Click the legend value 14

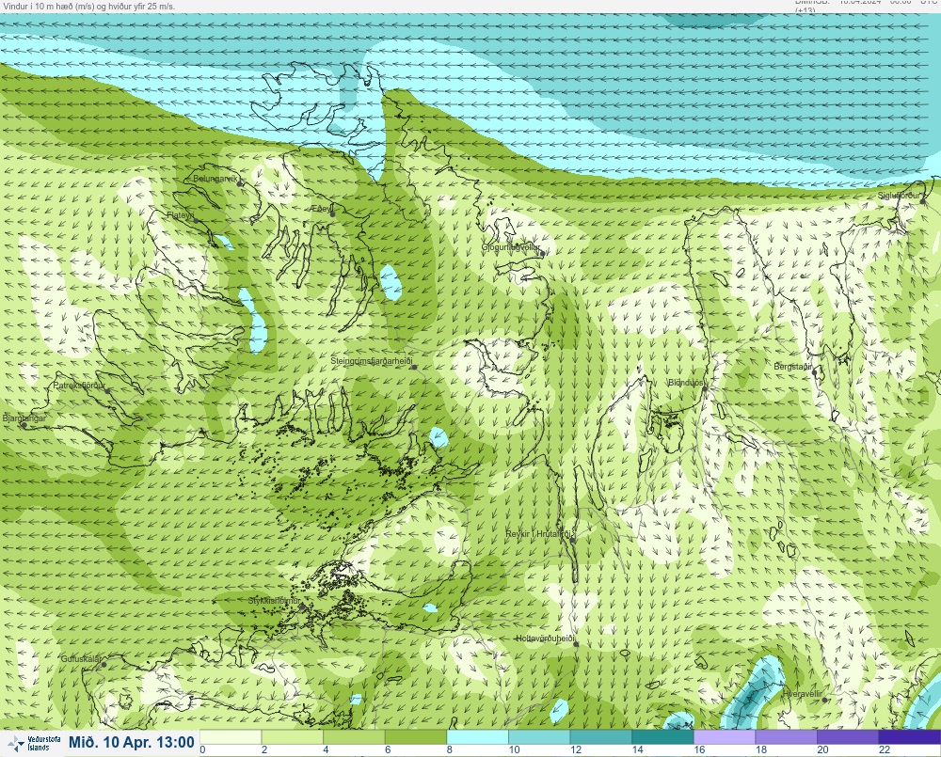(637, 749)
